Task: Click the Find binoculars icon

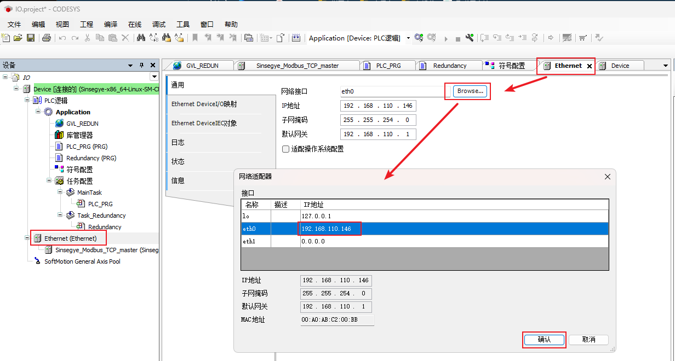Action: pyautogui.click(x=141, y=38)
